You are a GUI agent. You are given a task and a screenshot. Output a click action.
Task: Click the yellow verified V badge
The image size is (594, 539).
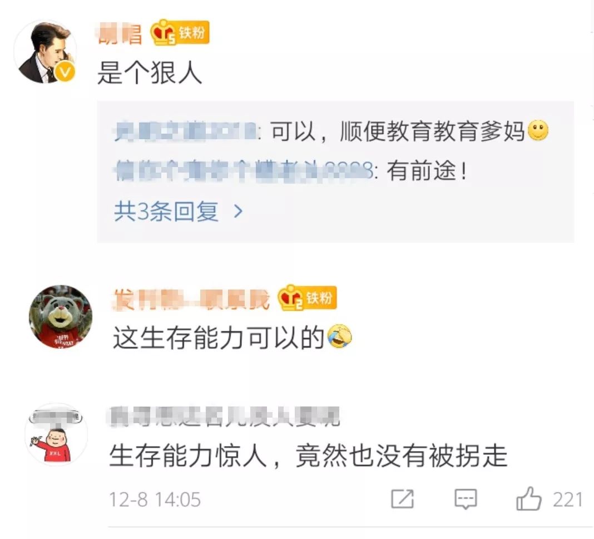(x=65, y=72)
